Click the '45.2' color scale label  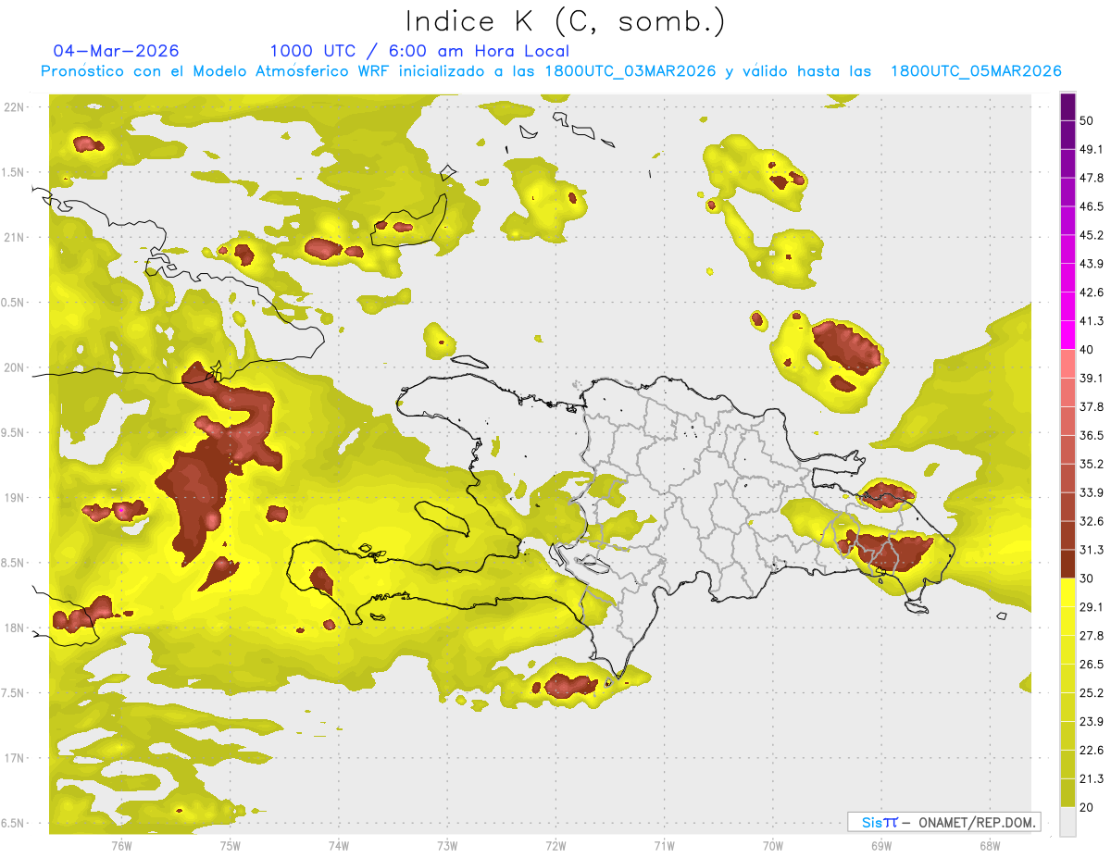tap(1092, 236)
